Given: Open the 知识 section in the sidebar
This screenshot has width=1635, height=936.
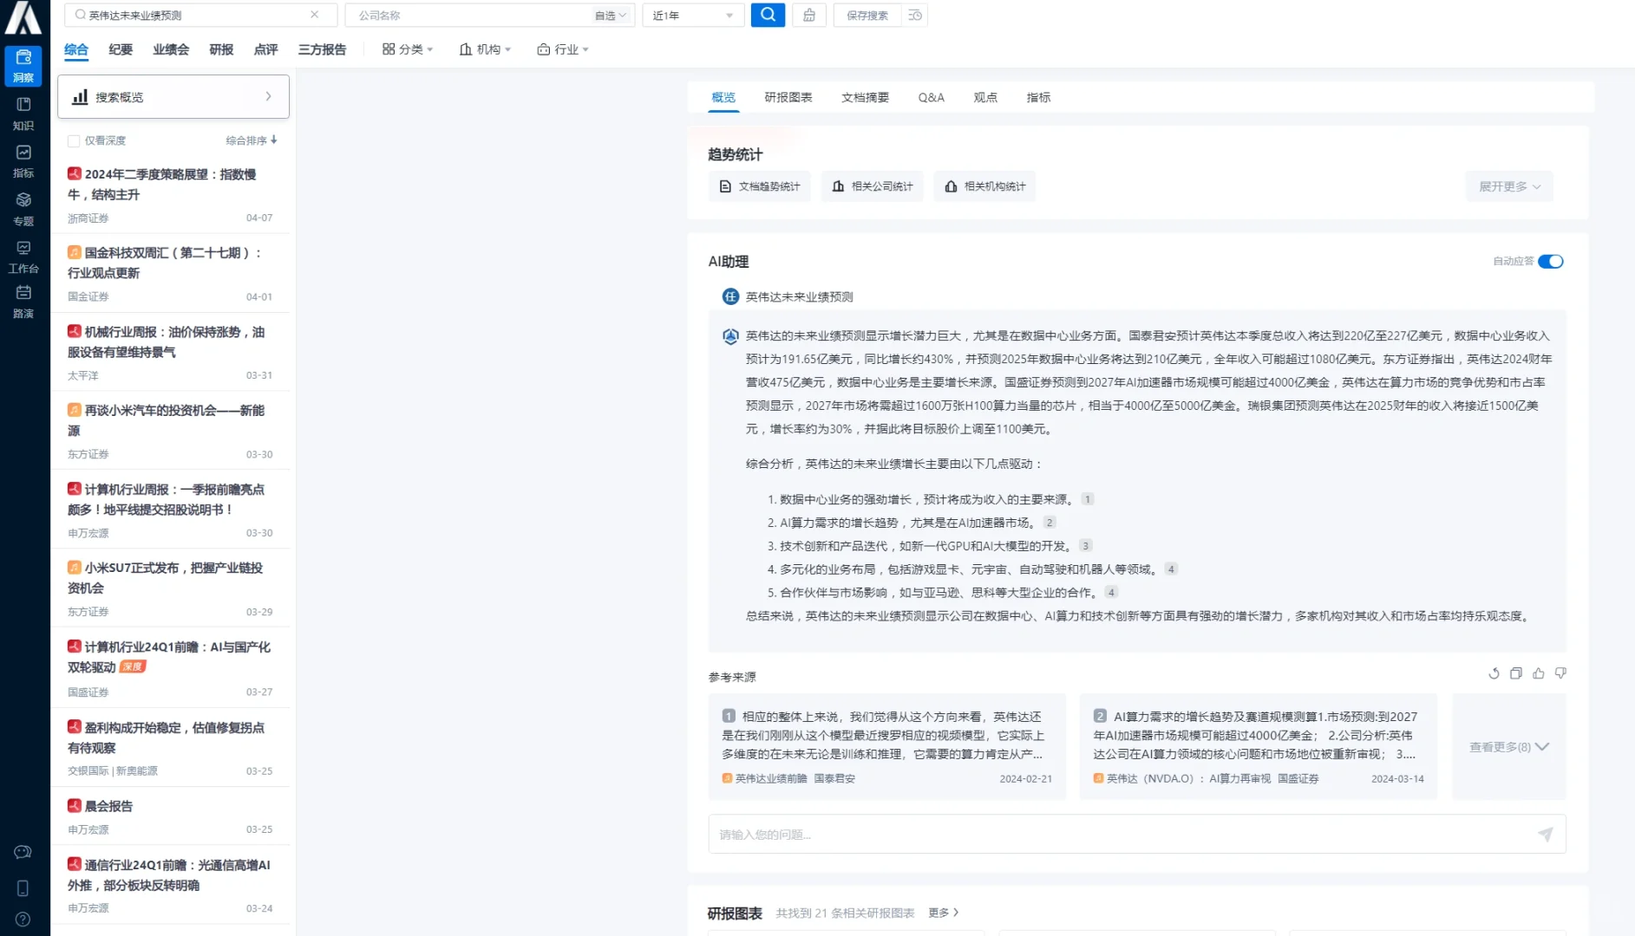Looking at the screenshot, I should 23,114.
